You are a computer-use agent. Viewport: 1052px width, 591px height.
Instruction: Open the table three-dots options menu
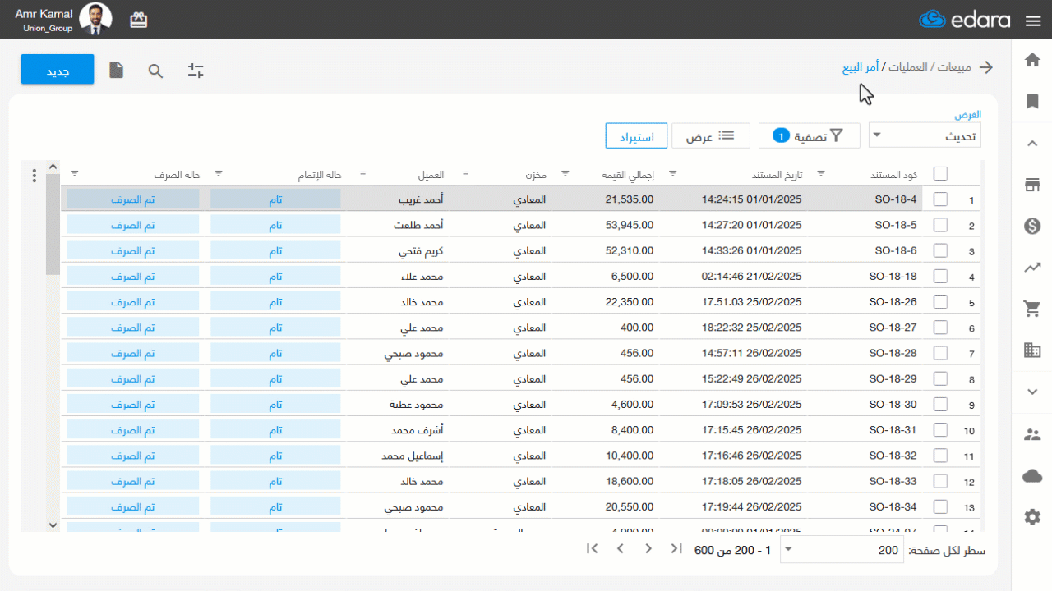pyautogui.click(x=34, y=176)
